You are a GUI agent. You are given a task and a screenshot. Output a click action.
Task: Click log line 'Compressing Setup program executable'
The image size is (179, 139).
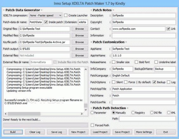(29, 88)
